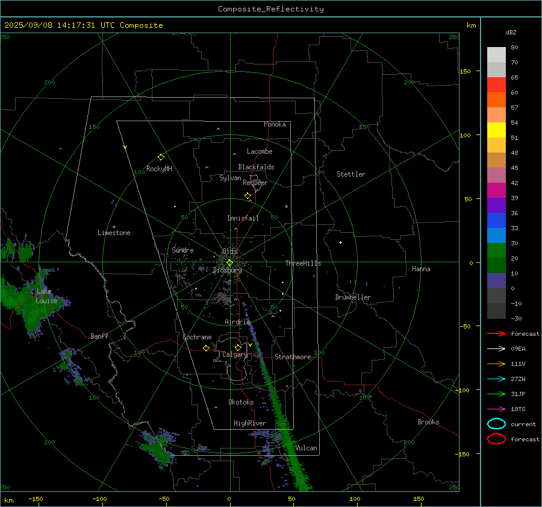Click the dBZ legend heading
542x507 pixels.
coord(511,32)
